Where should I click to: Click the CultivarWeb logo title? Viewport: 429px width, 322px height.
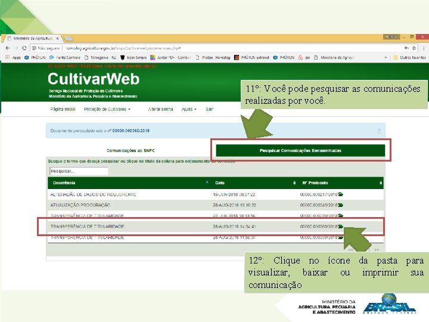[94, 79]
